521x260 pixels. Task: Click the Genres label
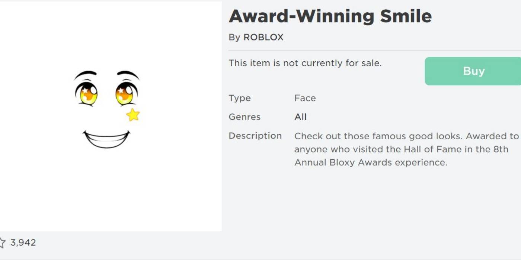click(244, 117)
